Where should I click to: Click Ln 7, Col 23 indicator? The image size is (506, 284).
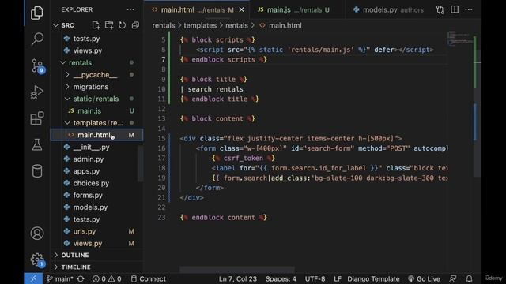coord(238,278)
